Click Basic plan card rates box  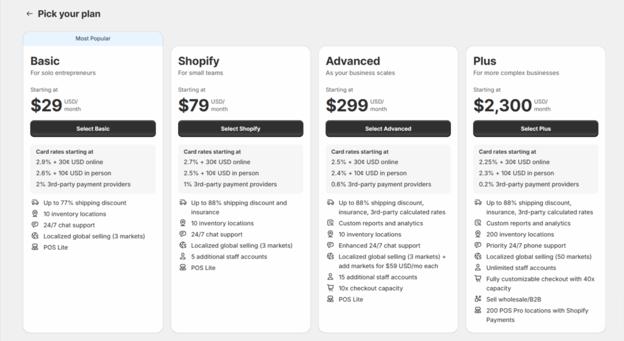coord(93,168)
